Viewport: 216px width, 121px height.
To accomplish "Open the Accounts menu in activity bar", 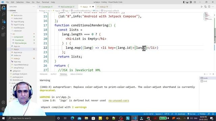I will pos(3,102).
